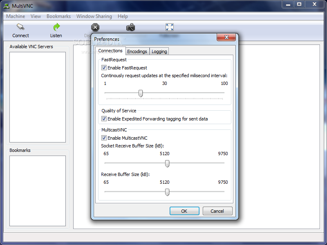
Task: Click the Receive Buffer Size slider handle
Action: click(x=167, y=192)
